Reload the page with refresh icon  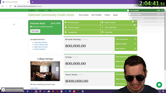[x=10, y=6]
